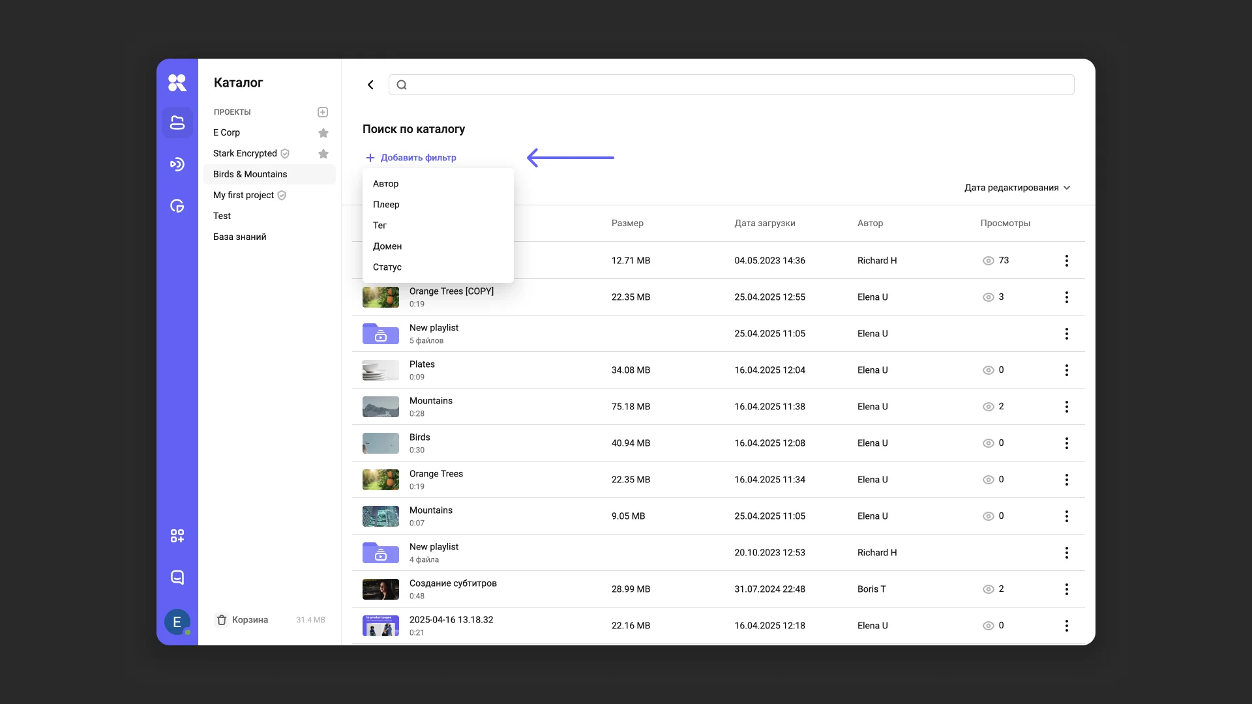Open three-dot menu for Orange Trees [COPY]
This screenshot has width=1252, height=704.
[1067, 297]
